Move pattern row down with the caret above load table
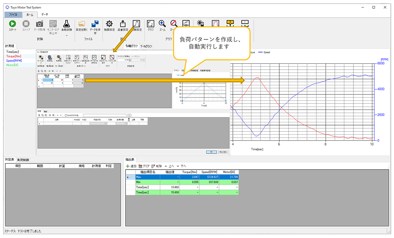 pyautogui.click(x=60, y=71)
